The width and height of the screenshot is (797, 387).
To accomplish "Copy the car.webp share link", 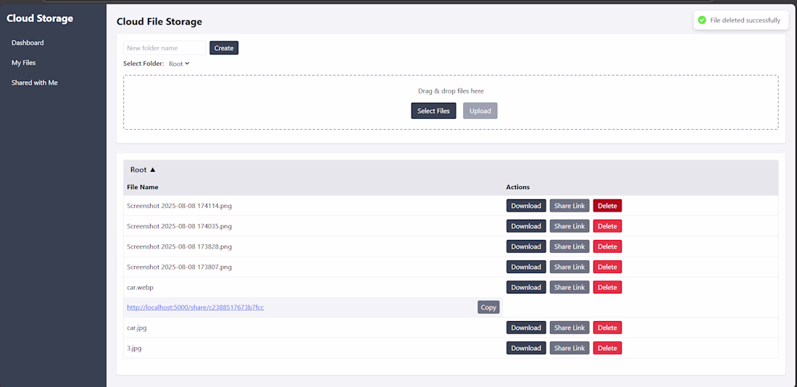I will pos(488,307).
